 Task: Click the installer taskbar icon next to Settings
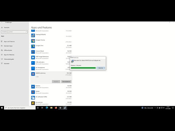65,108
